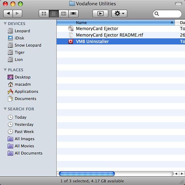Viewport: 185px width, 185px height.
Task: Select the "MemoryCard Ejector" file name
Action: pyautogui.click(x=97, y=29)
